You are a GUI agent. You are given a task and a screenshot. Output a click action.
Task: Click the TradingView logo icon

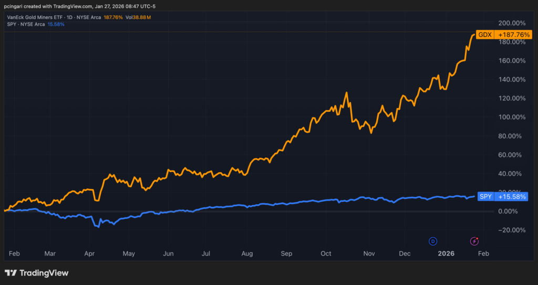tap(10, 273)
